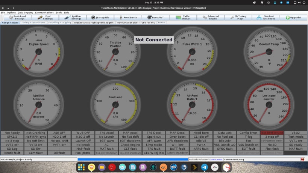Click the CurrentTune.msq status entry
The height and width of the screenshot is (173, 308).
[234, 159]
